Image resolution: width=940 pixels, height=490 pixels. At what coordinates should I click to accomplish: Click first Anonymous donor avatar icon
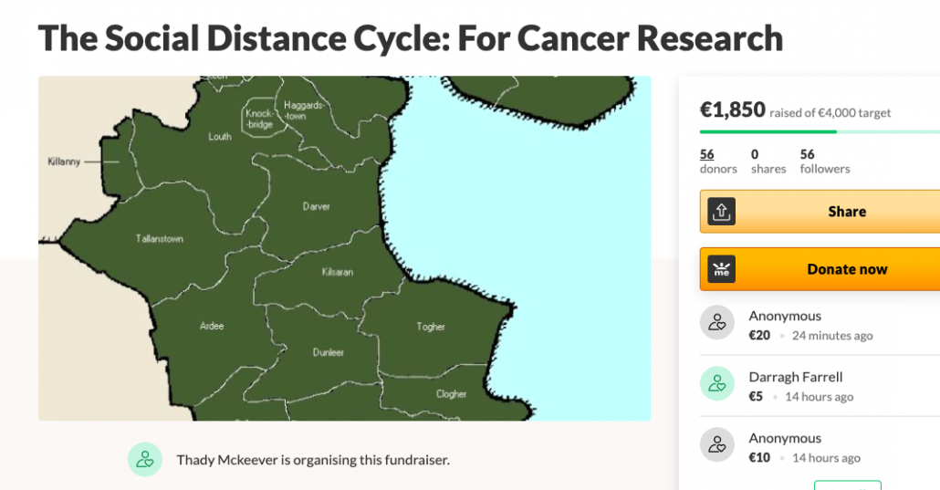tap(717, 323)
